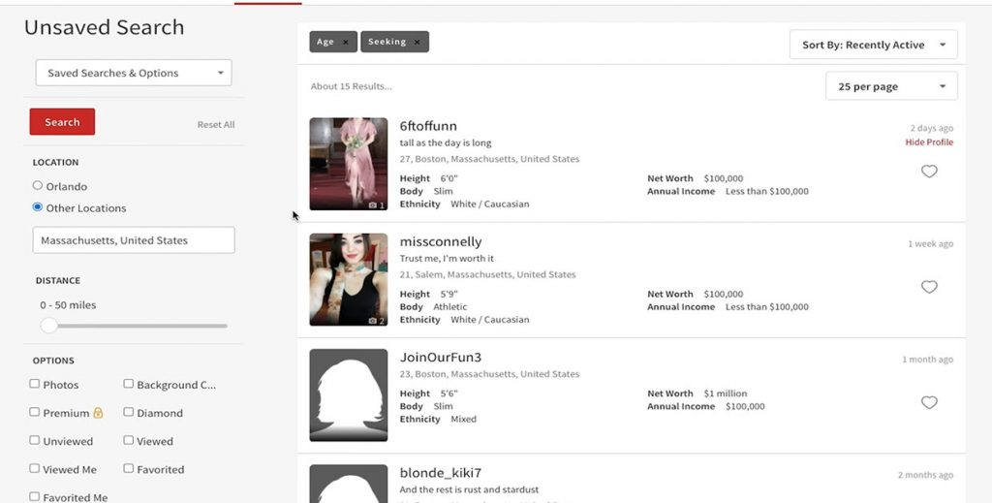Open 6ftoffunn's profile name link
Viewport: 992px width, 503px height.
pyautogui.click(x=428, y=126)
